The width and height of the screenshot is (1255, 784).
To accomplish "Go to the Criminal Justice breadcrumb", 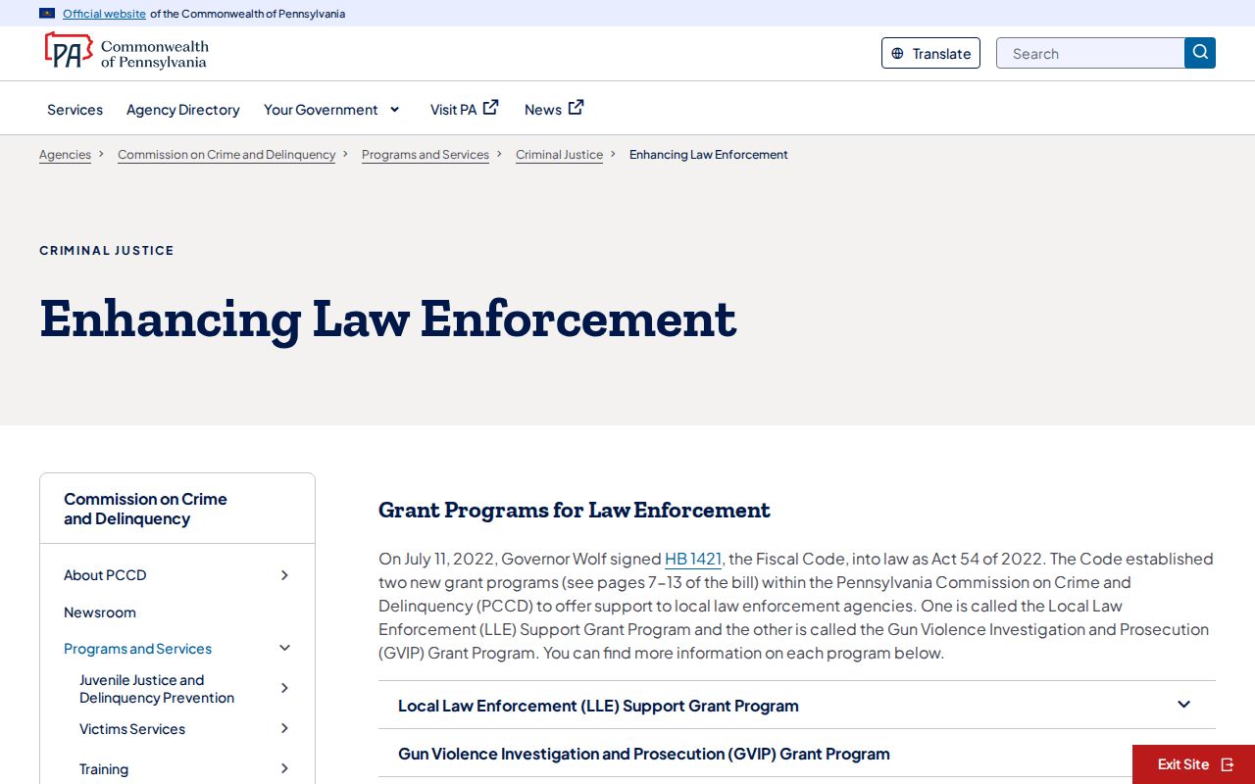I will pyautogui.click(x=559, y=155).
